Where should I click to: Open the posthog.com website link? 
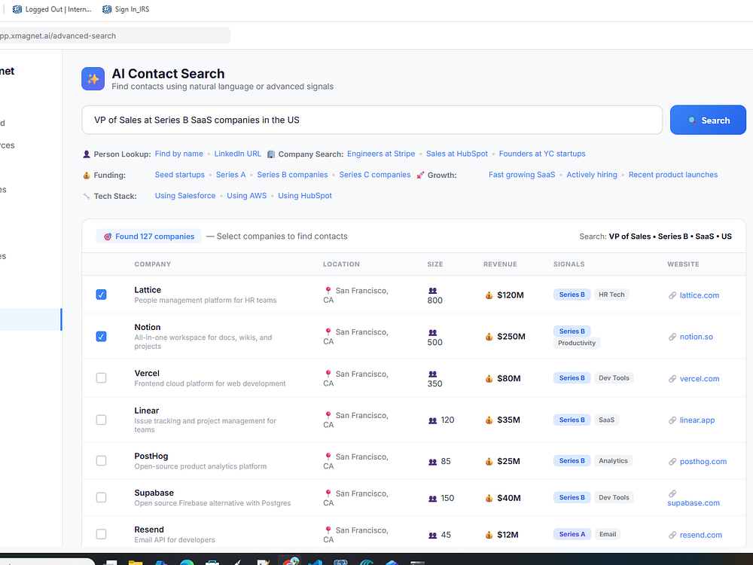point(703,461)
